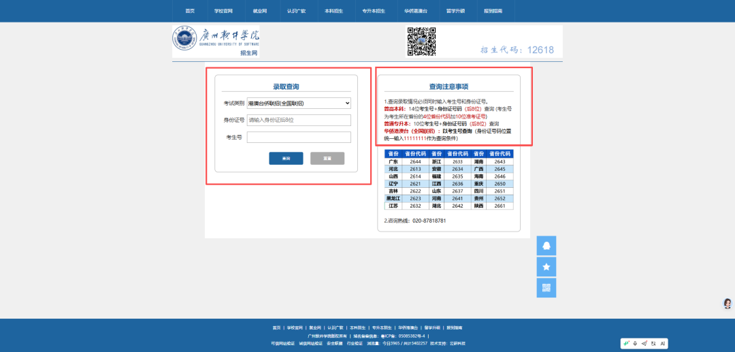Open the 粤ICP备 05085382号-4 footer link
Viewport: 735px width, 352px height.
(403, 336)
